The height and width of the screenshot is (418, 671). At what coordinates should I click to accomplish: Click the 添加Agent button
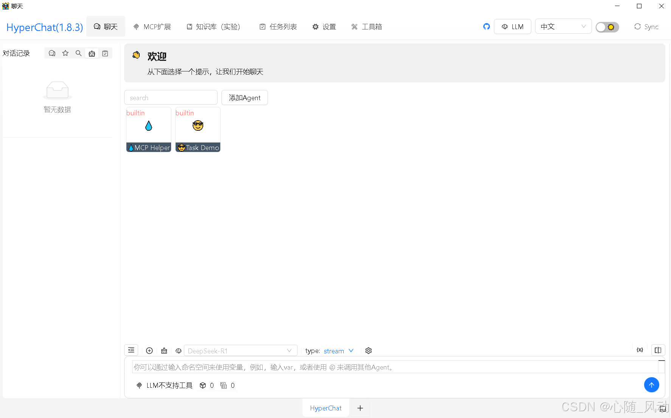tap(244, 98)
